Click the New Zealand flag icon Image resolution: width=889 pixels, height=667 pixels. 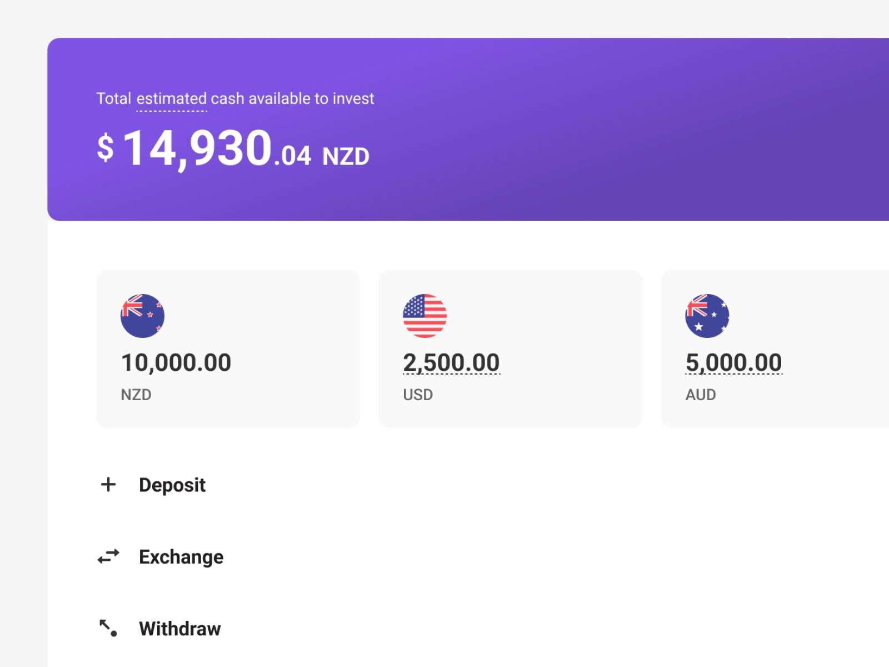142,316
